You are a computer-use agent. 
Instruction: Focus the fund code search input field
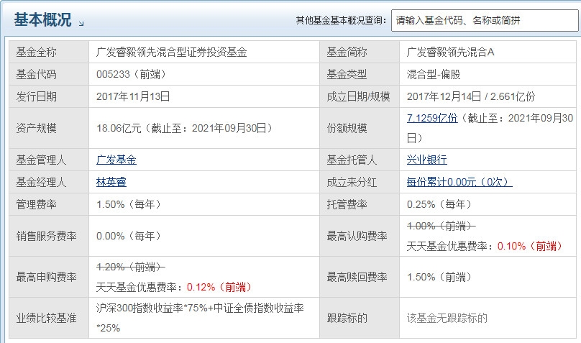(x=485, y=20)
